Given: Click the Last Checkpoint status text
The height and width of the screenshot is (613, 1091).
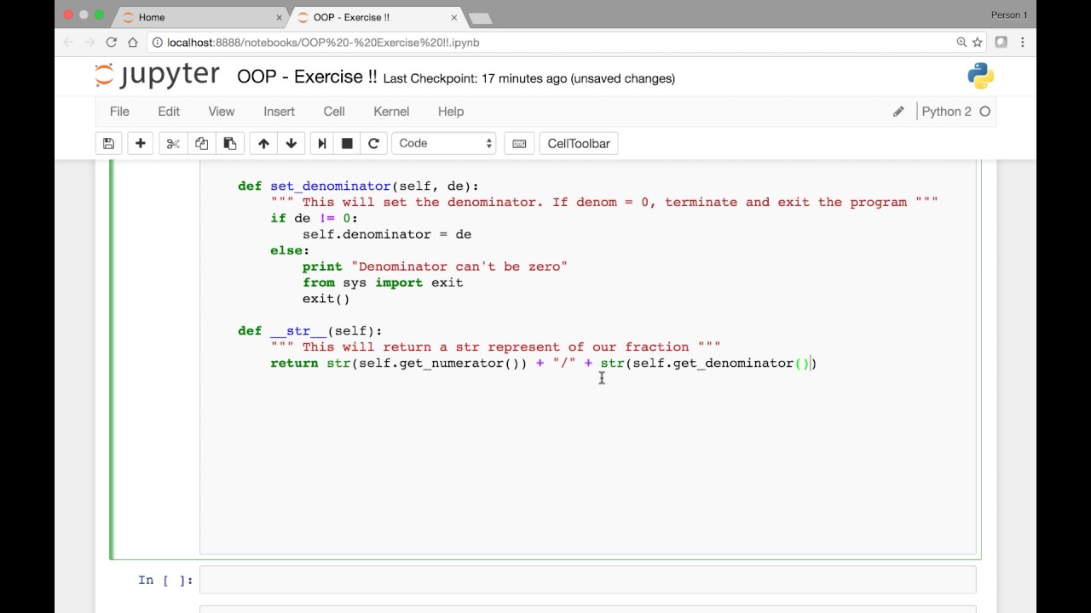Looking at the screenshot, I should [529, 78].
